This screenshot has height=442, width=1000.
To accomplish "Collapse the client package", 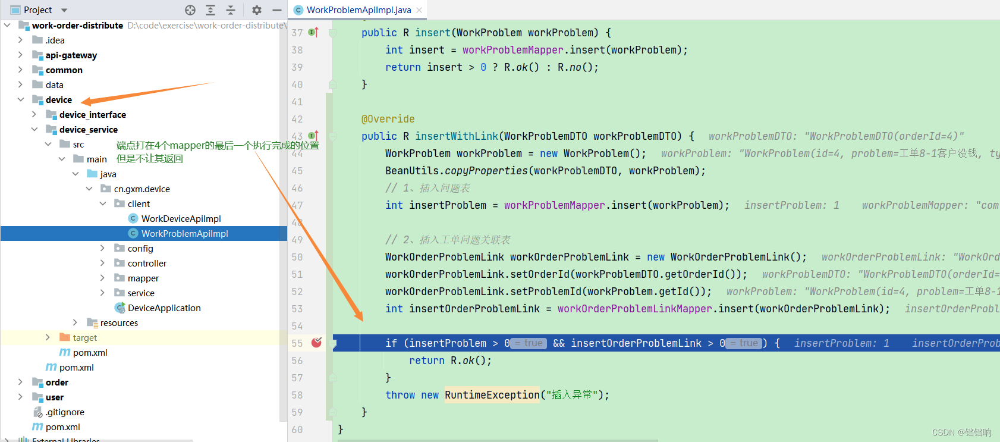I will tap(103, 203).
